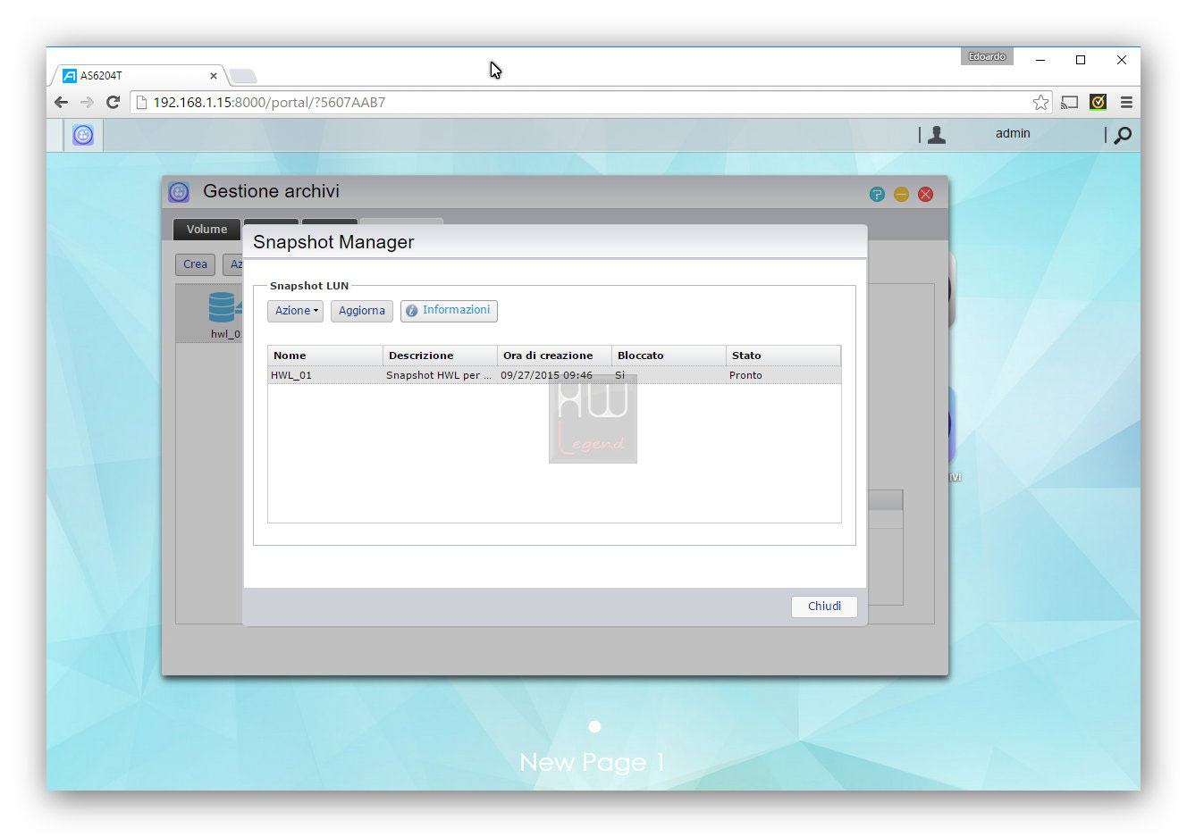Sort by Bloccato column header
This screenshot has width=1187, height=837.
click(x=669, y=356)
